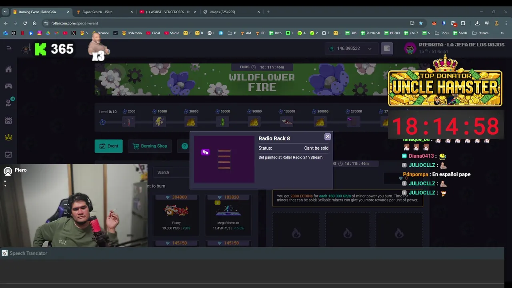Open a new browser tab
This screenshot has height=288, width=512.
[268, 12]
